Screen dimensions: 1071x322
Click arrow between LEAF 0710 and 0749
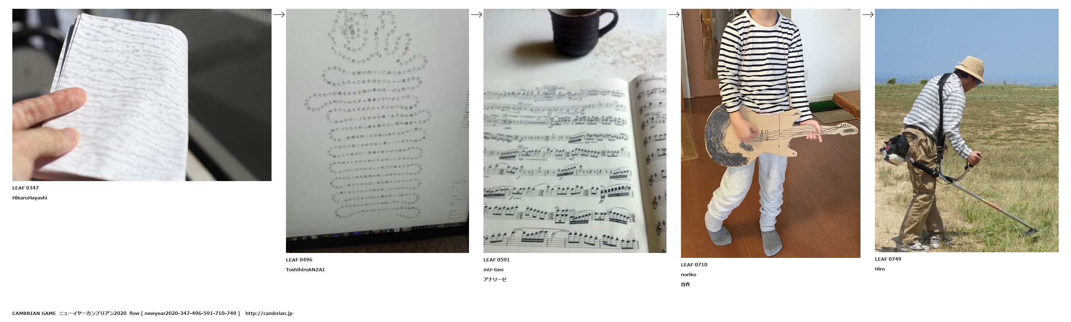click(868, 14)
